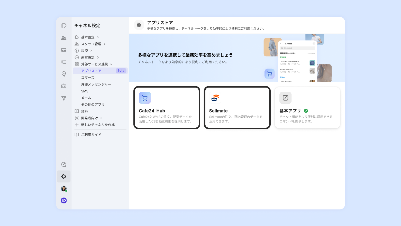
Task: Click 新しいチャネルを作成
Action: [x=98, y=125]
